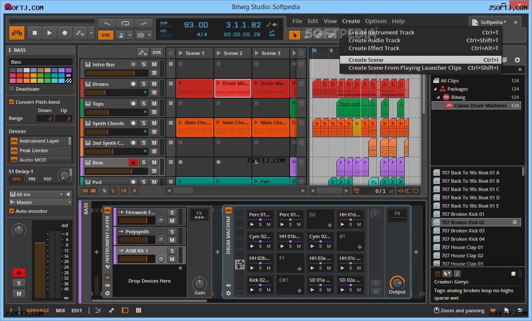The image size is (532, 321).
Task: Open the automation write mode dropdown arrow
Action: pos(91,33)
